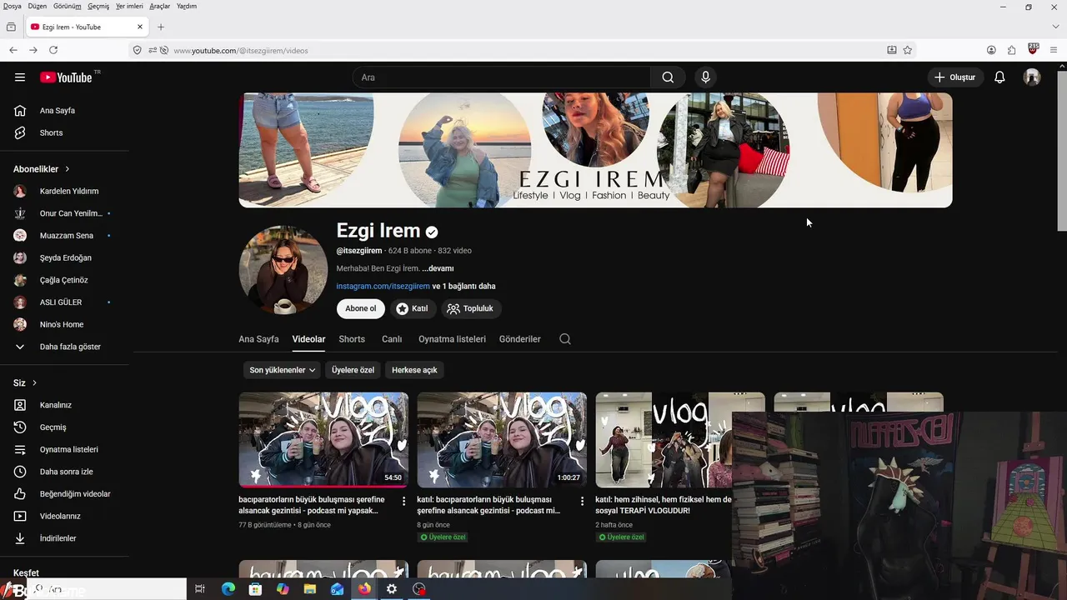
Task: Switch to Shorts channel tab
Action: click(x=352, y=339)
